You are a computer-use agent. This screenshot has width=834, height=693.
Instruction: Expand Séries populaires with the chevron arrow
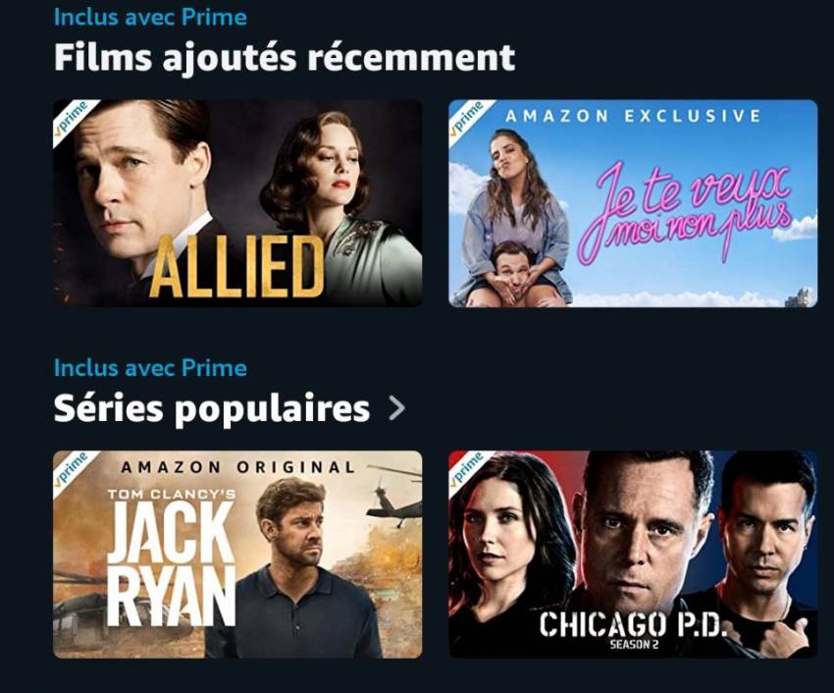click(x=396, y=408)
